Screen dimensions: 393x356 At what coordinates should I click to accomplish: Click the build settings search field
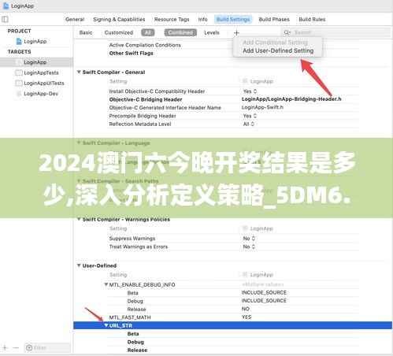(x=336, y=32)
